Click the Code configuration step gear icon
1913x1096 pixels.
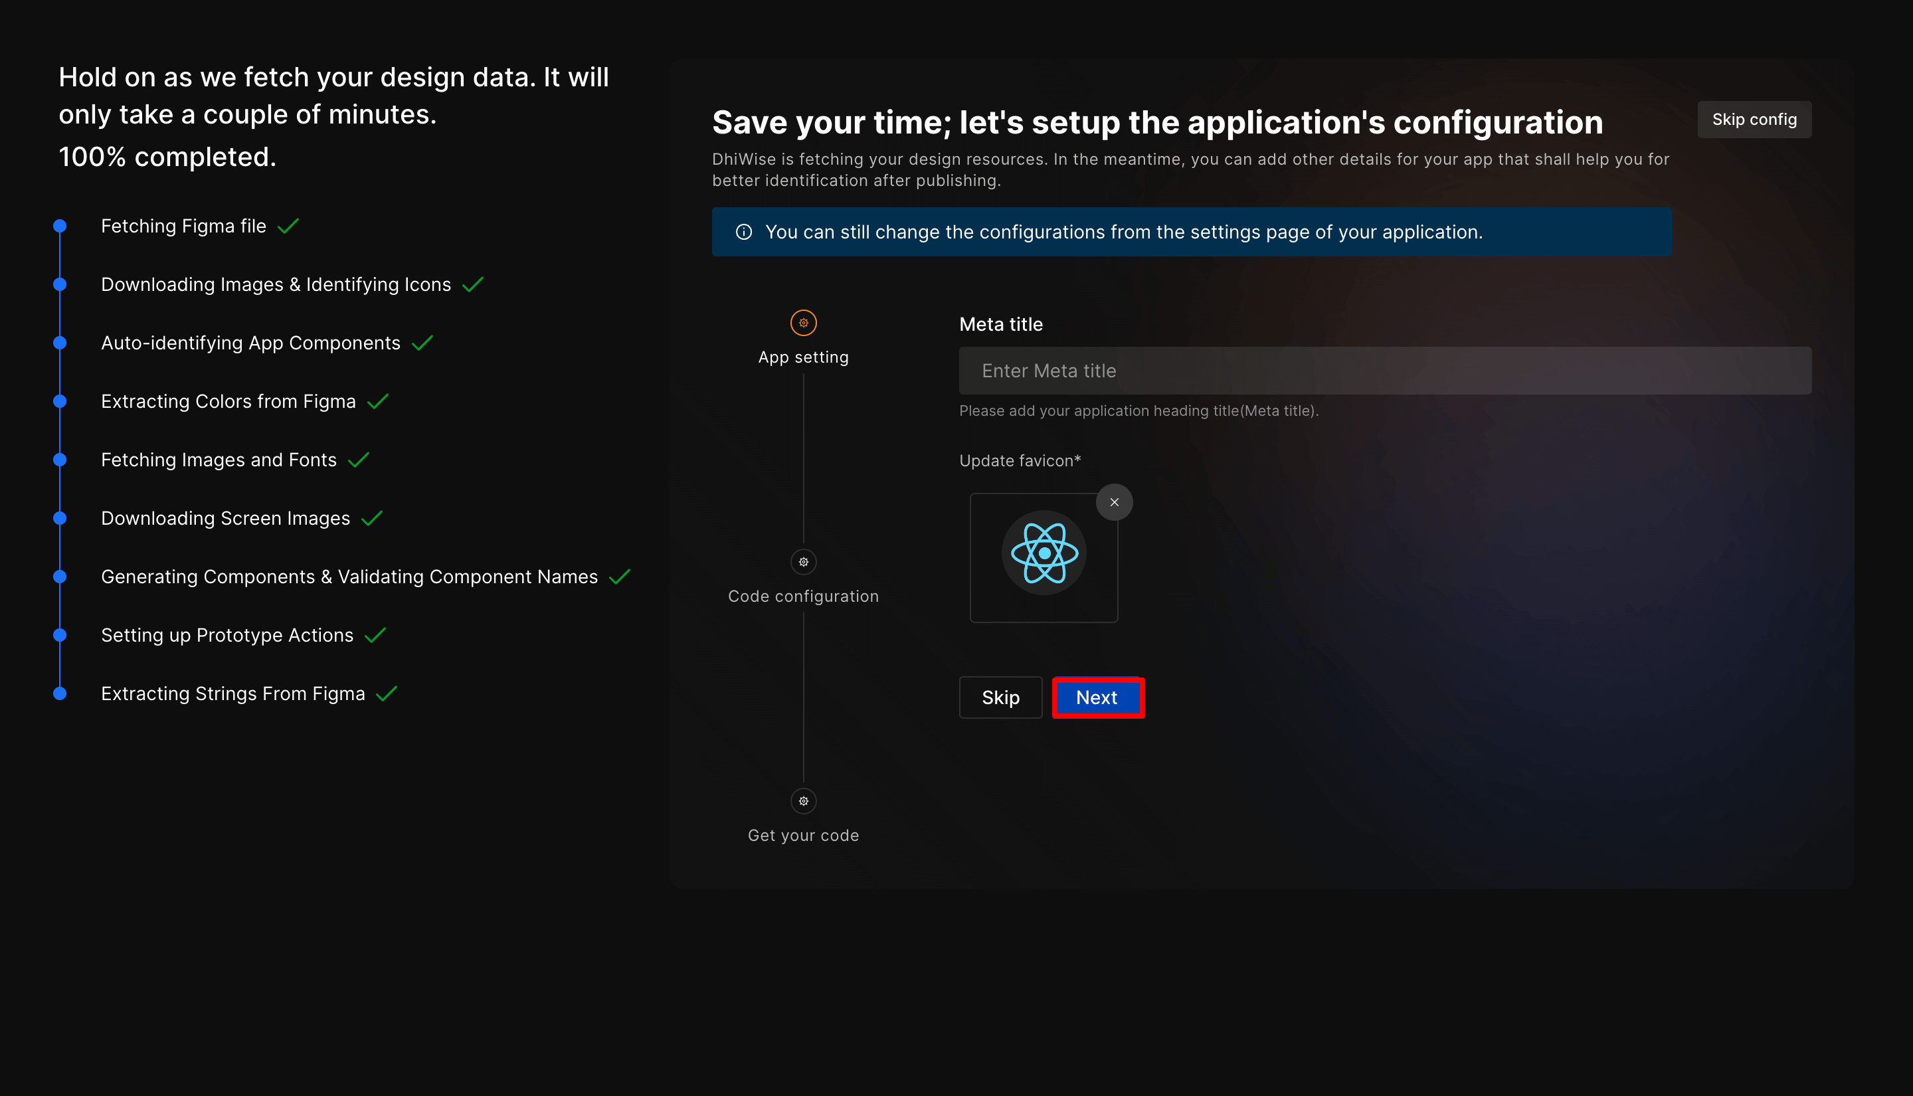coord(803,561)
